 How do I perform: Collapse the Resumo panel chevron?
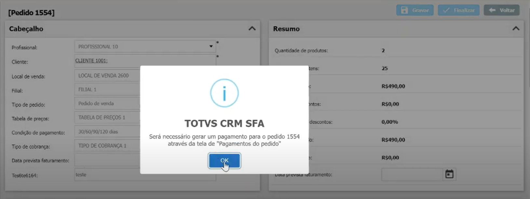(516, 29)
